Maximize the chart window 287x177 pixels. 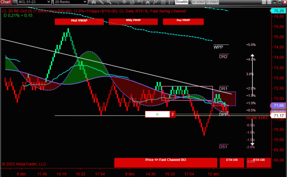click(280, 2)
